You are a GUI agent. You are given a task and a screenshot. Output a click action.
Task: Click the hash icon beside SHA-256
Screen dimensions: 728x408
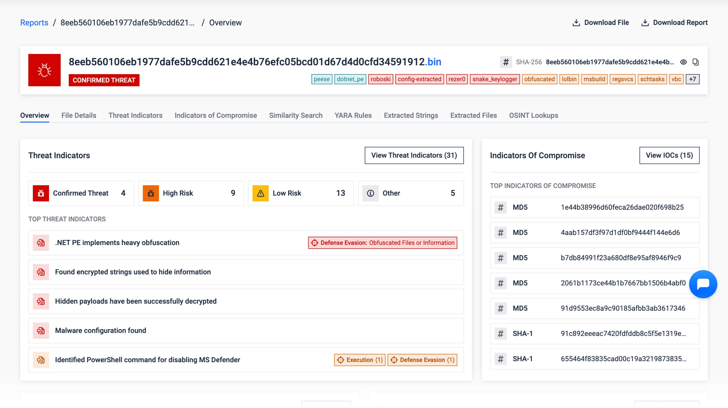pos(506,62)
